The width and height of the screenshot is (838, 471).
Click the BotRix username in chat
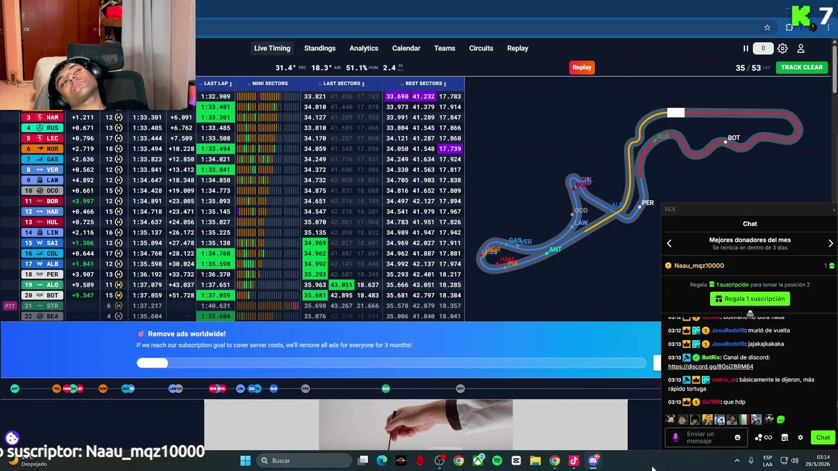tap(710, 358)
